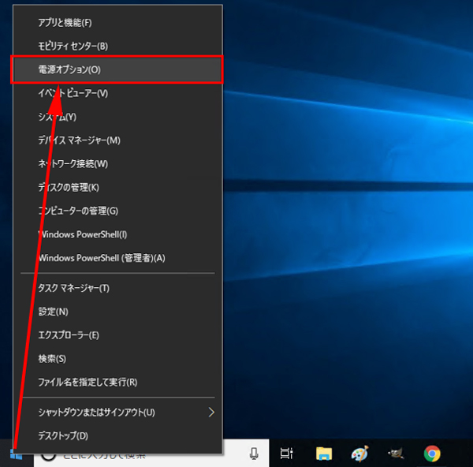
Task: Open File Explorer from the taskbar
Action: [324, 454]
